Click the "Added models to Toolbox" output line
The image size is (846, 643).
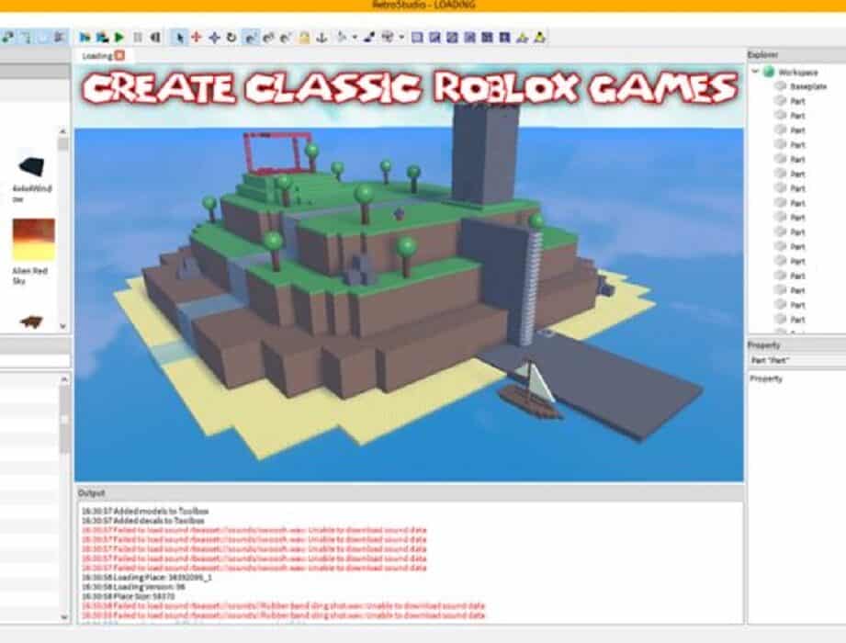click(x=145, y=511)
